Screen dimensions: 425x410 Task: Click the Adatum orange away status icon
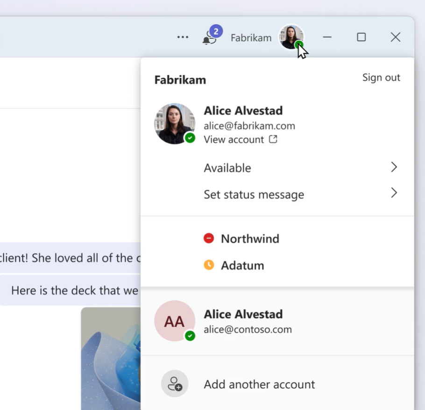pyautogui.click(x=209, y=265)
